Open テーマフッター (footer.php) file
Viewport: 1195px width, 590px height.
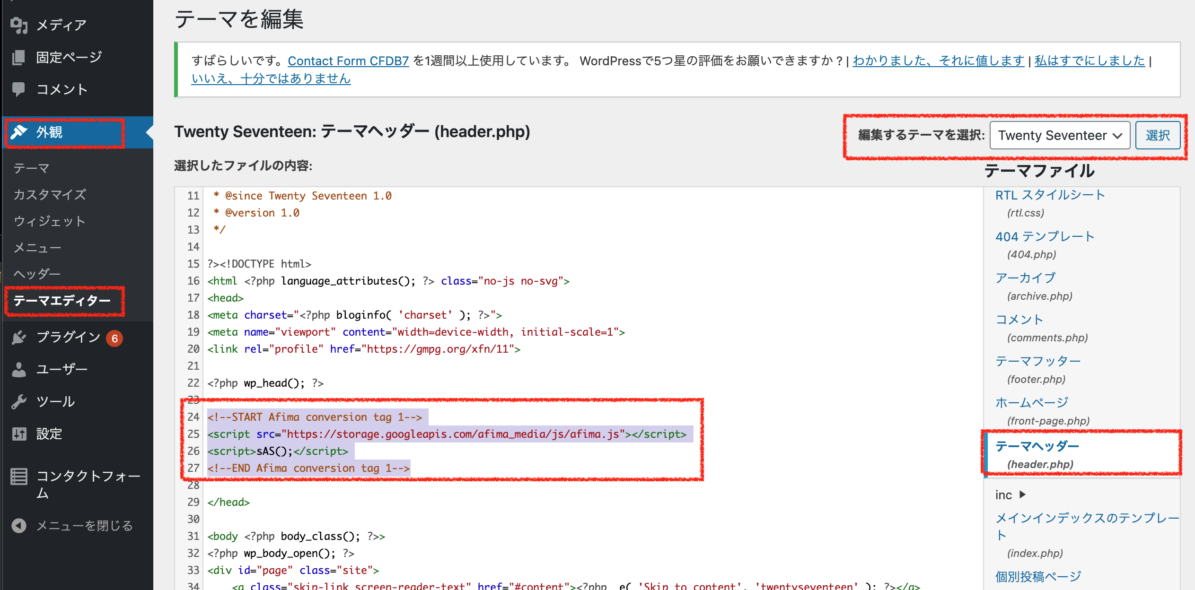[1038, 362]
